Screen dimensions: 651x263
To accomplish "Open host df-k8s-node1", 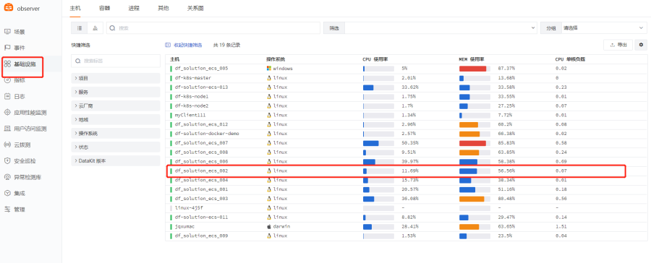I will [x=192, y=96].
